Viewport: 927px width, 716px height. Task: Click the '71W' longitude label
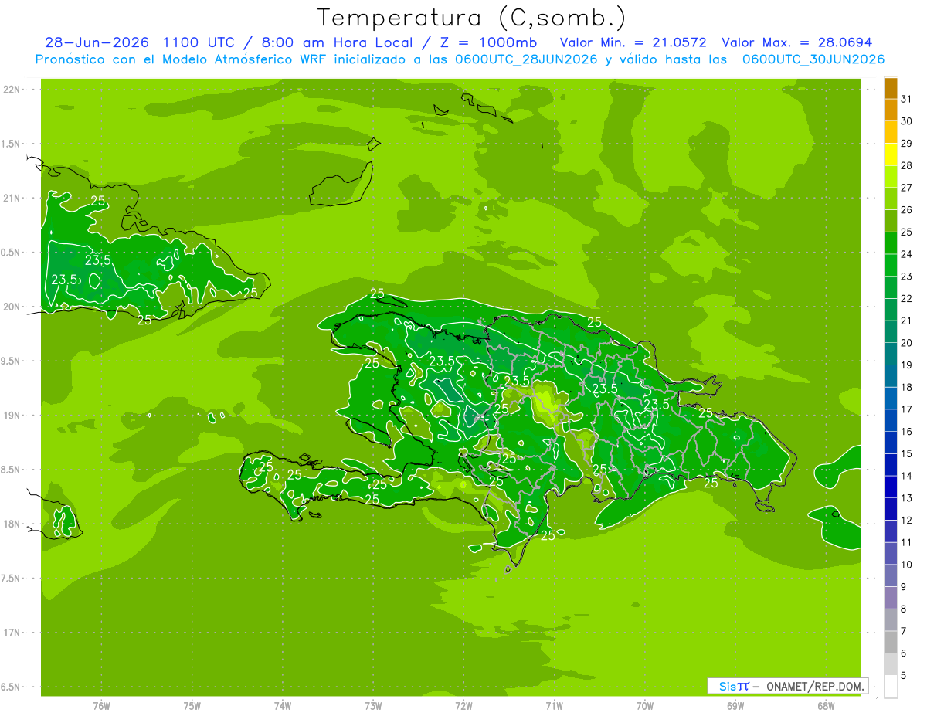[x=554, y=705]
